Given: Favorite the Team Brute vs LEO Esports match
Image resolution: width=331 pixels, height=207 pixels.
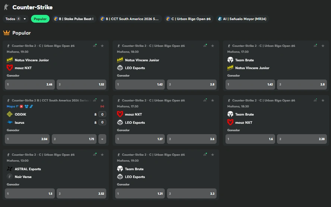Looking at the screenshot, I should (212, 155).
